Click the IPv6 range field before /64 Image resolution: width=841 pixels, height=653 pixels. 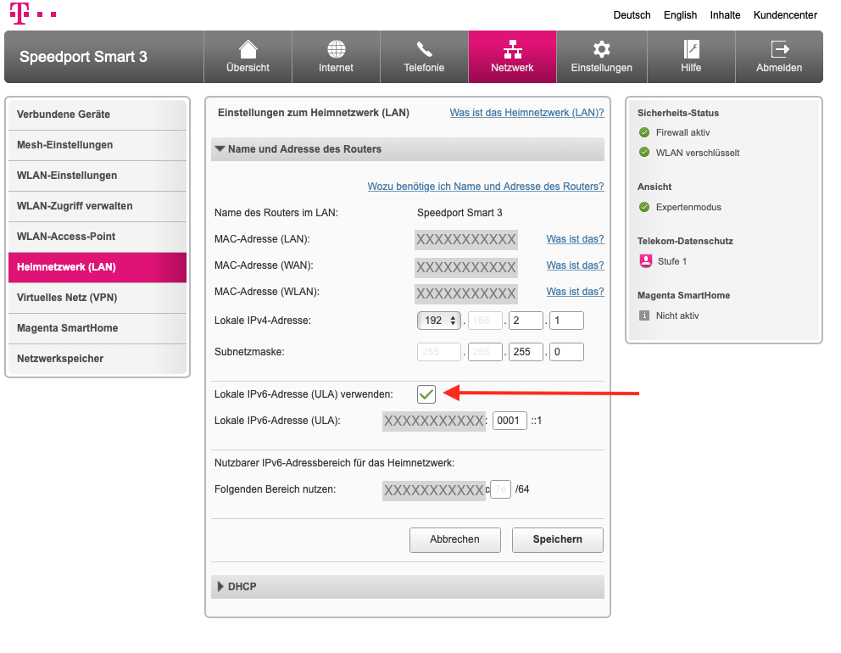point(500,489)
